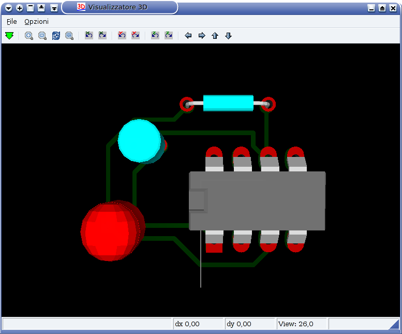The image size is (402, 334).
Task: Rotate Z clockwise icon
Action: click(169, 35)
